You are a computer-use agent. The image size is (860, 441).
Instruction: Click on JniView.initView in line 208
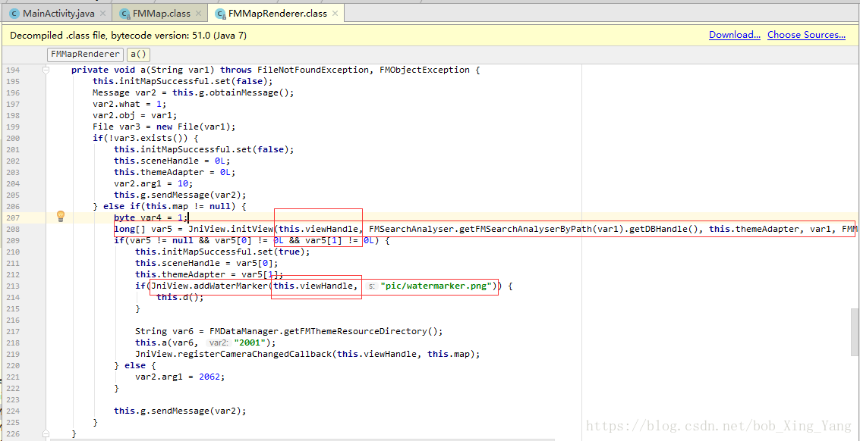click(231, 228)
